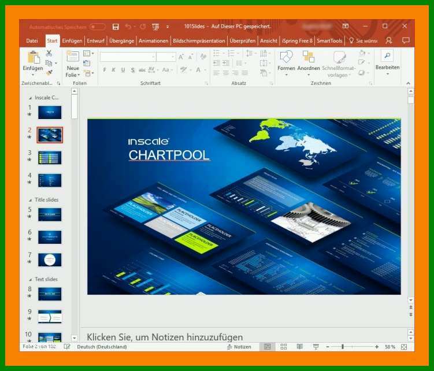
Task: Switch to the Entwurf ribbon tab
Action: point(95,40)
